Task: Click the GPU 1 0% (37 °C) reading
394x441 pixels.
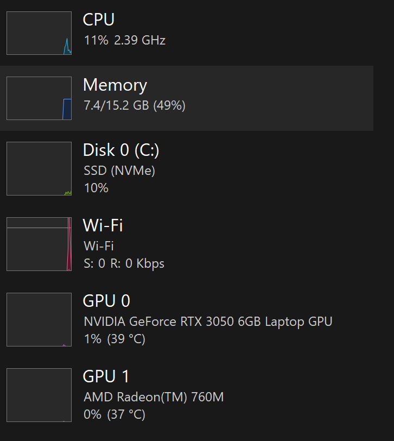Action: pos(115,414)
